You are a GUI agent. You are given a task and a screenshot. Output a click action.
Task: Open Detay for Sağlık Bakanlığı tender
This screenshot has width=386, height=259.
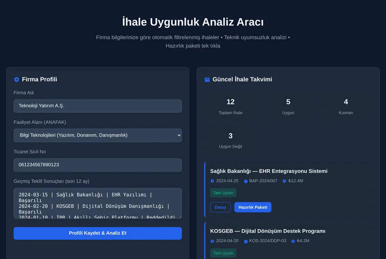[220, 207]
